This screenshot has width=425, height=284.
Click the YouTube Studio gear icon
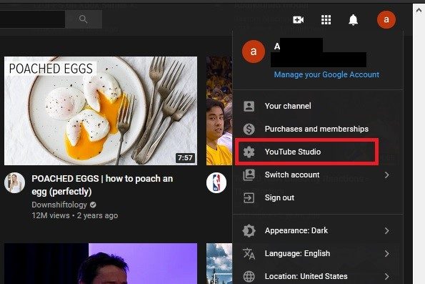249,152
